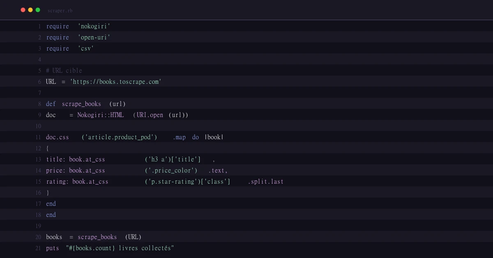Click the 'csv' require string
The image size is (493, 258).
(86, 48)
